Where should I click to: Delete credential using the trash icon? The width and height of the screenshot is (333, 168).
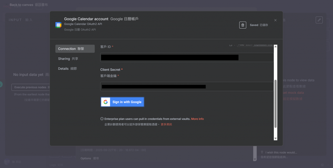point(243,25)
